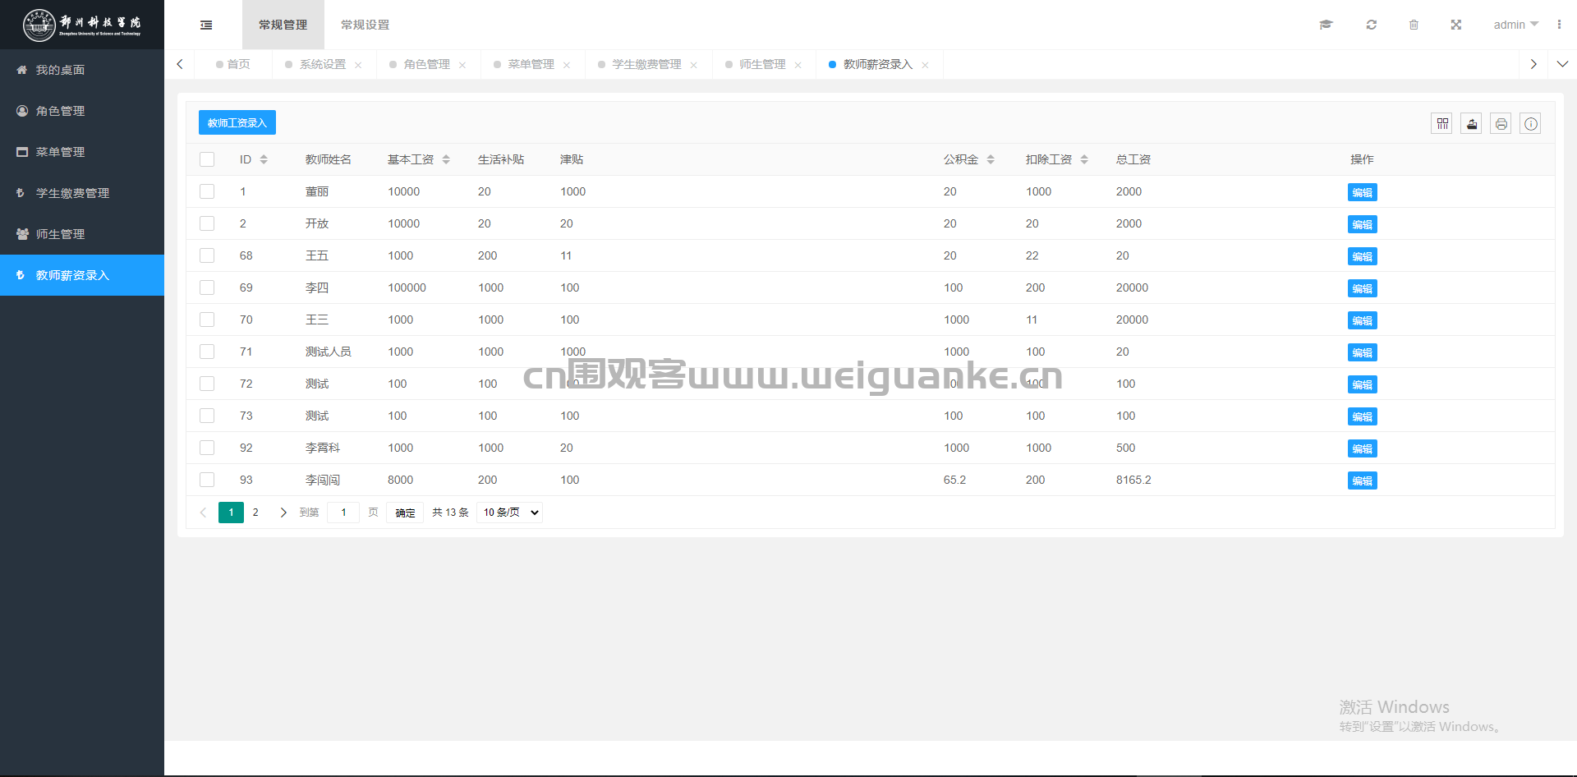Go to next page arrow in pagination
Screen dimensions: 1577x777
click(283, 513)
